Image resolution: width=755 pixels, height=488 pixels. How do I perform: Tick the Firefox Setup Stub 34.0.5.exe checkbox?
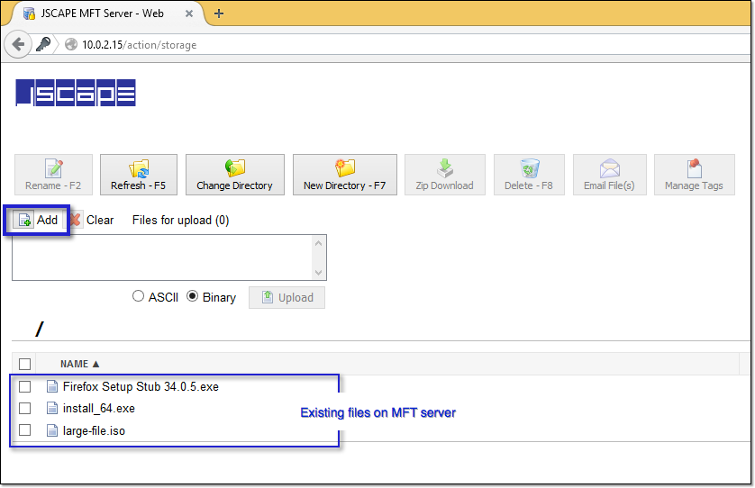25,386
